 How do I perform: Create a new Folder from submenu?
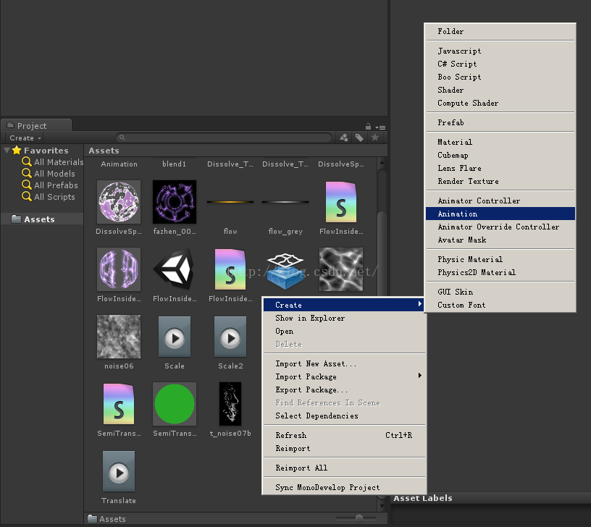500,31
